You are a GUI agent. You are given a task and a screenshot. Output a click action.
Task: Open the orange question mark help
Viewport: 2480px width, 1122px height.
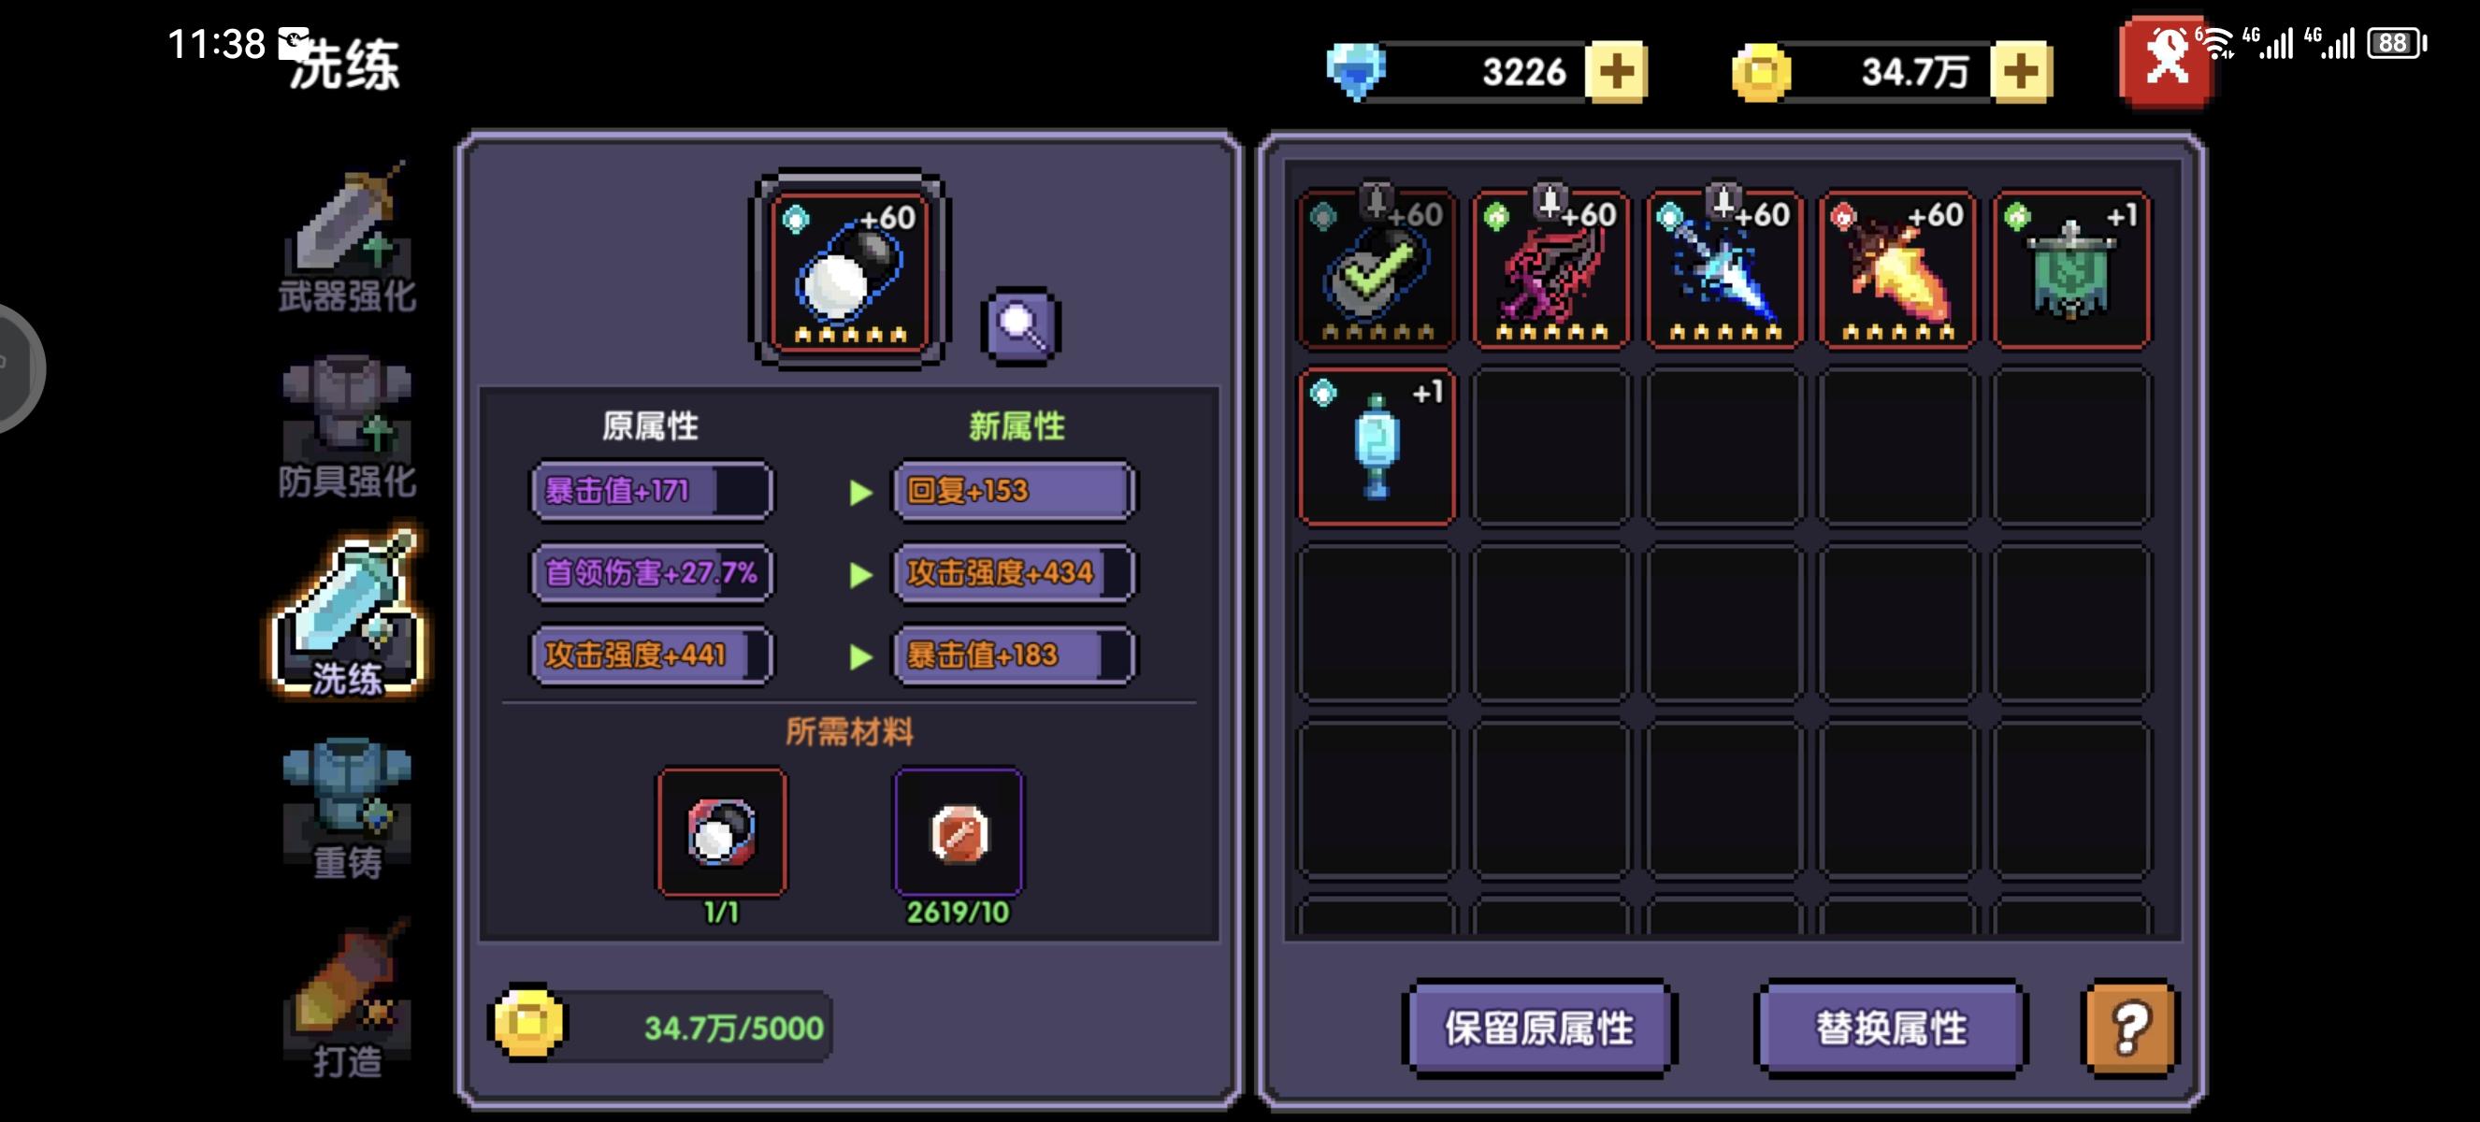pos(2129,1028)
